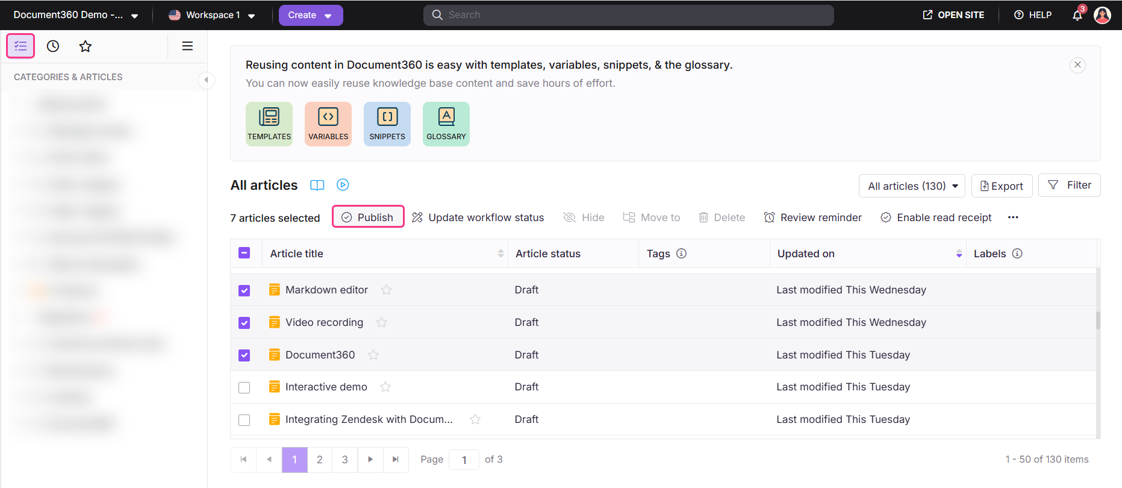Click Update workflow status

tap(478, 217)
